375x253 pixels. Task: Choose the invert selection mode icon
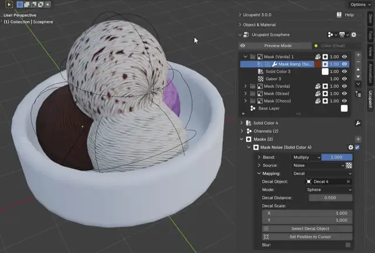[x=40, y=4]
